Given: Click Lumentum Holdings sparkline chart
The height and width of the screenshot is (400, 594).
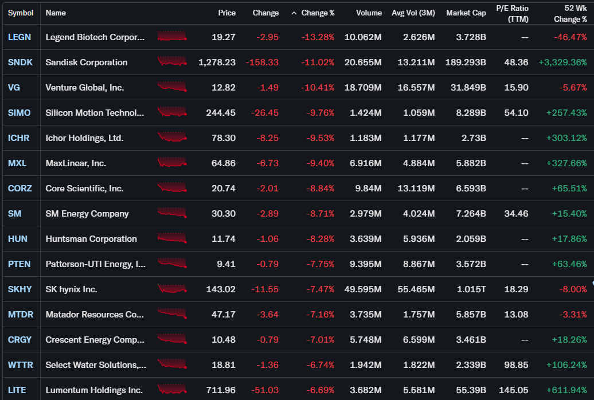Looking at the screenshot, I should pos(172,389).
